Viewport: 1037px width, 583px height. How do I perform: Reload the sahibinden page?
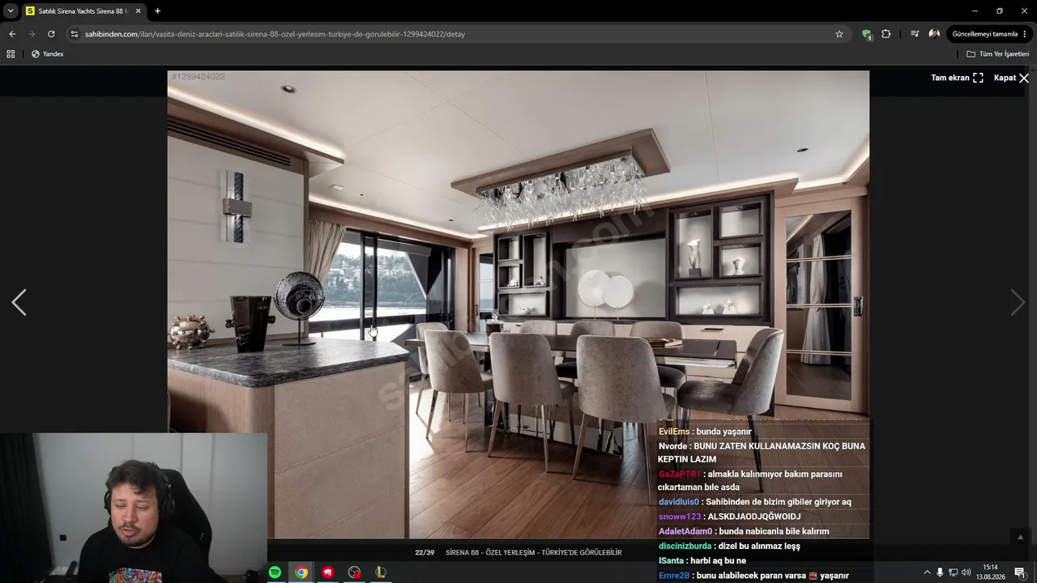coord(51,34)
